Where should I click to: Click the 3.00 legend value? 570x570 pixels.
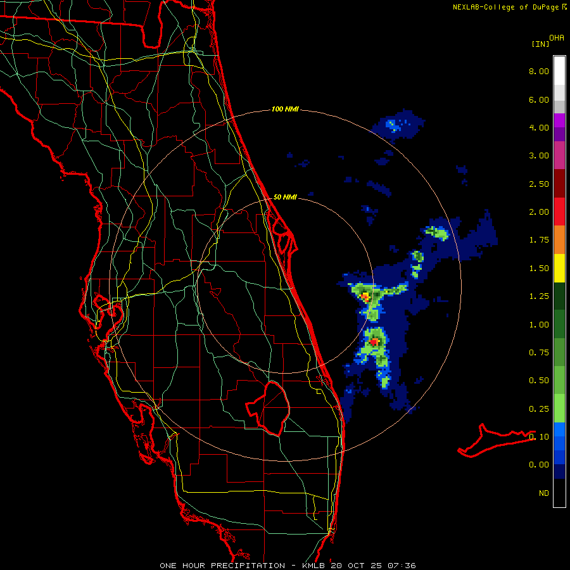539,156
